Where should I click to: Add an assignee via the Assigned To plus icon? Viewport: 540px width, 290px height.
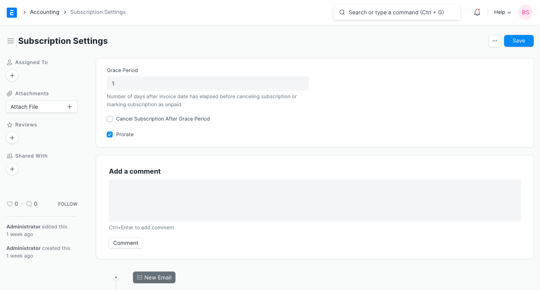click(x=12, y=75)
